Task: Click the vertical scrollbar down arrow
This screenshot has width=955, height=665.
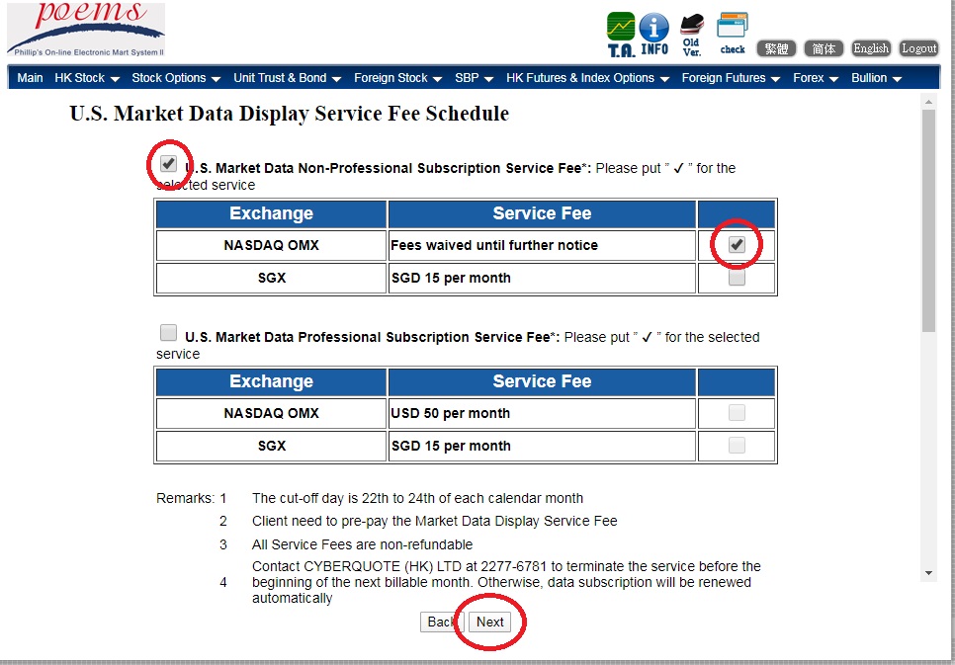Action: tap(928, 573)
